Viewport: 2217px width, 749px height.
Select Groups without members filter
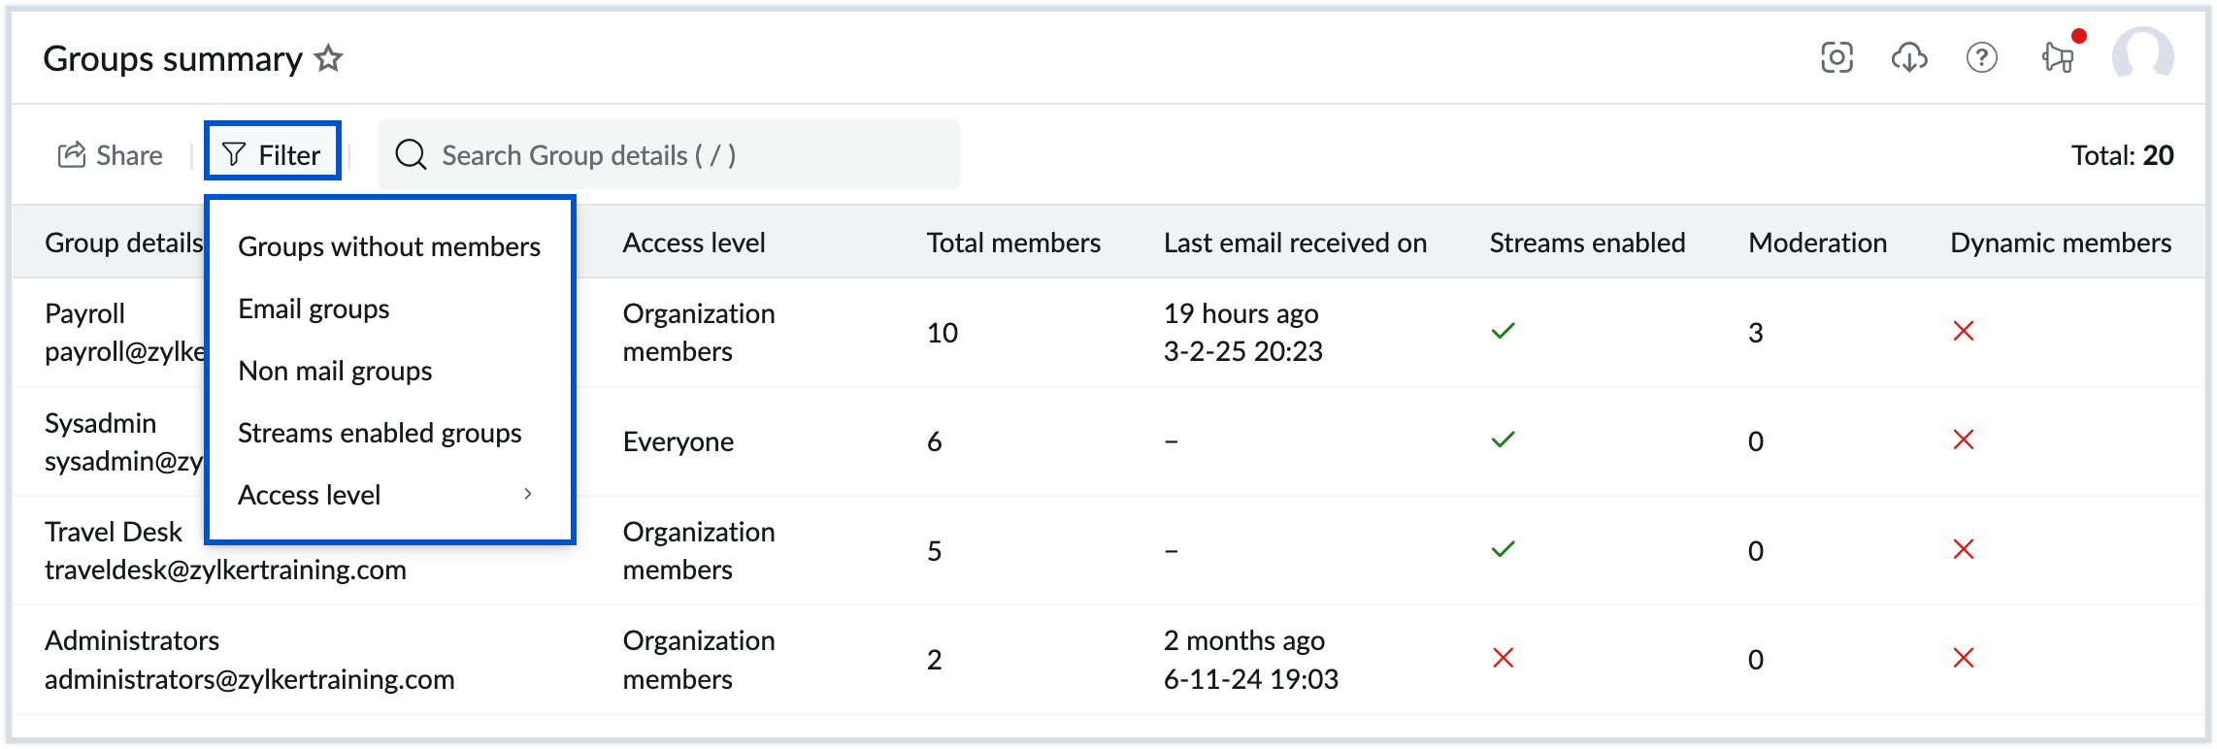389,246
